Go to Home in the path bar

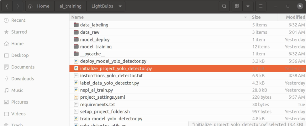[40, 6]
